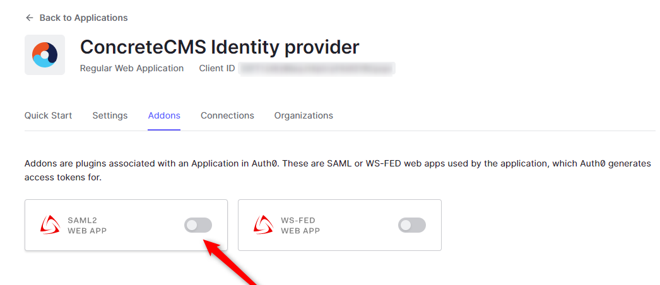
Task: Click the back arrow icon
Action: (x=29, y=18)
